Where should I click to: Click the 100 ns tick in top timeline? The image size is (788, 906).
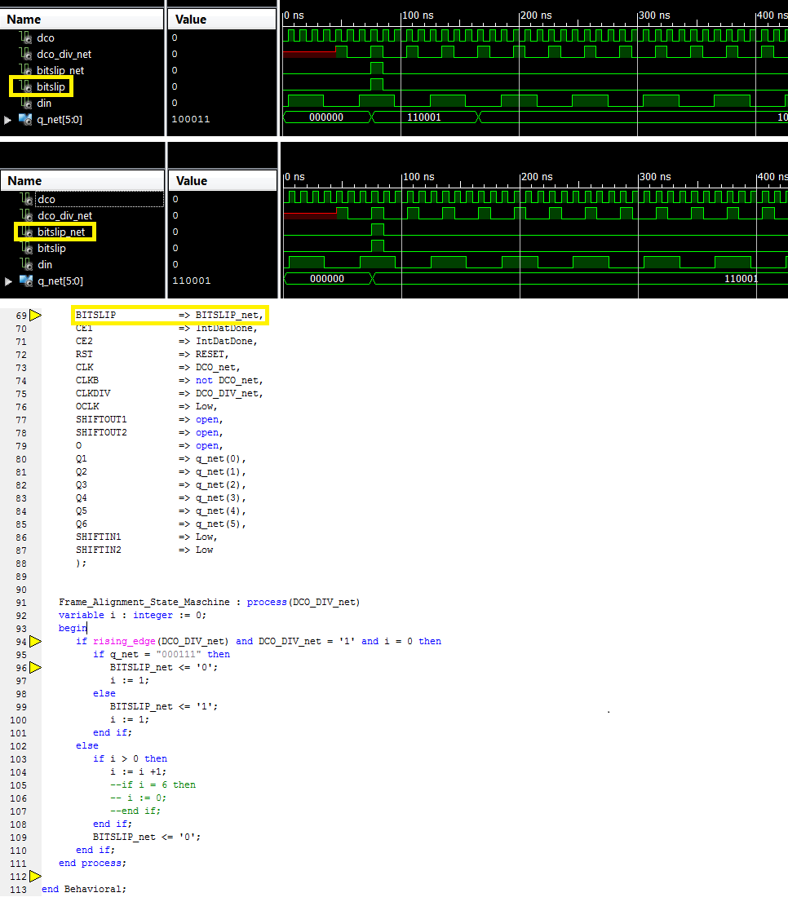418,15
